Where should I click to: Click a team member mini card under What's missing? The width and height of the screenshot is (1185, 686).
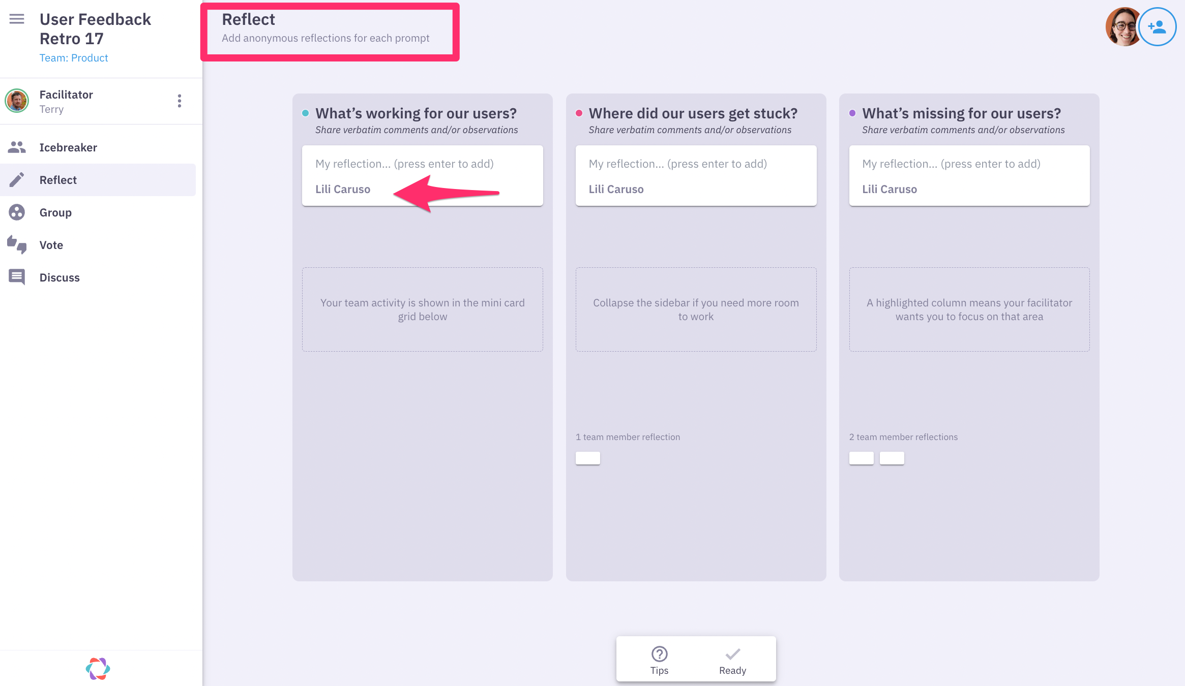(x=861, y=457)
